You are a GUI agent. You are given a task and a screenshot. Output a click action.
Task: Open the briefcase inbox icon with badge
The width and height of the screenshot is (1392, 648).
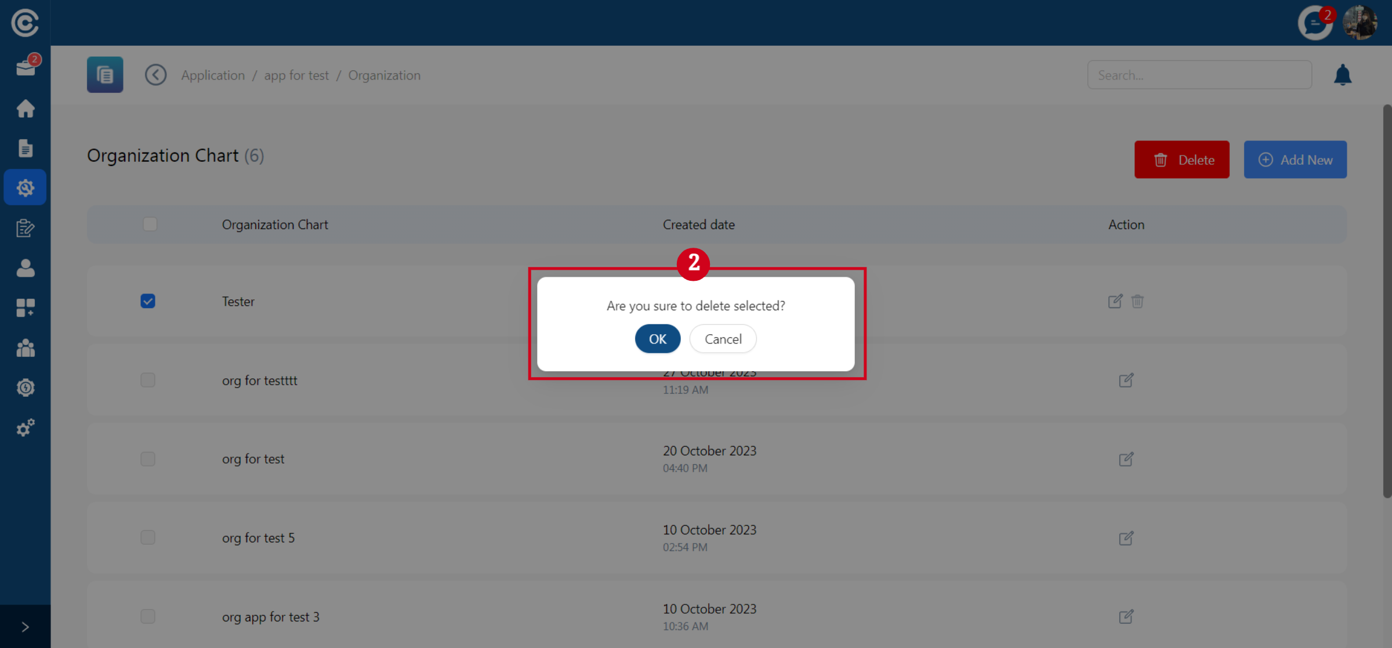[25, 68]
